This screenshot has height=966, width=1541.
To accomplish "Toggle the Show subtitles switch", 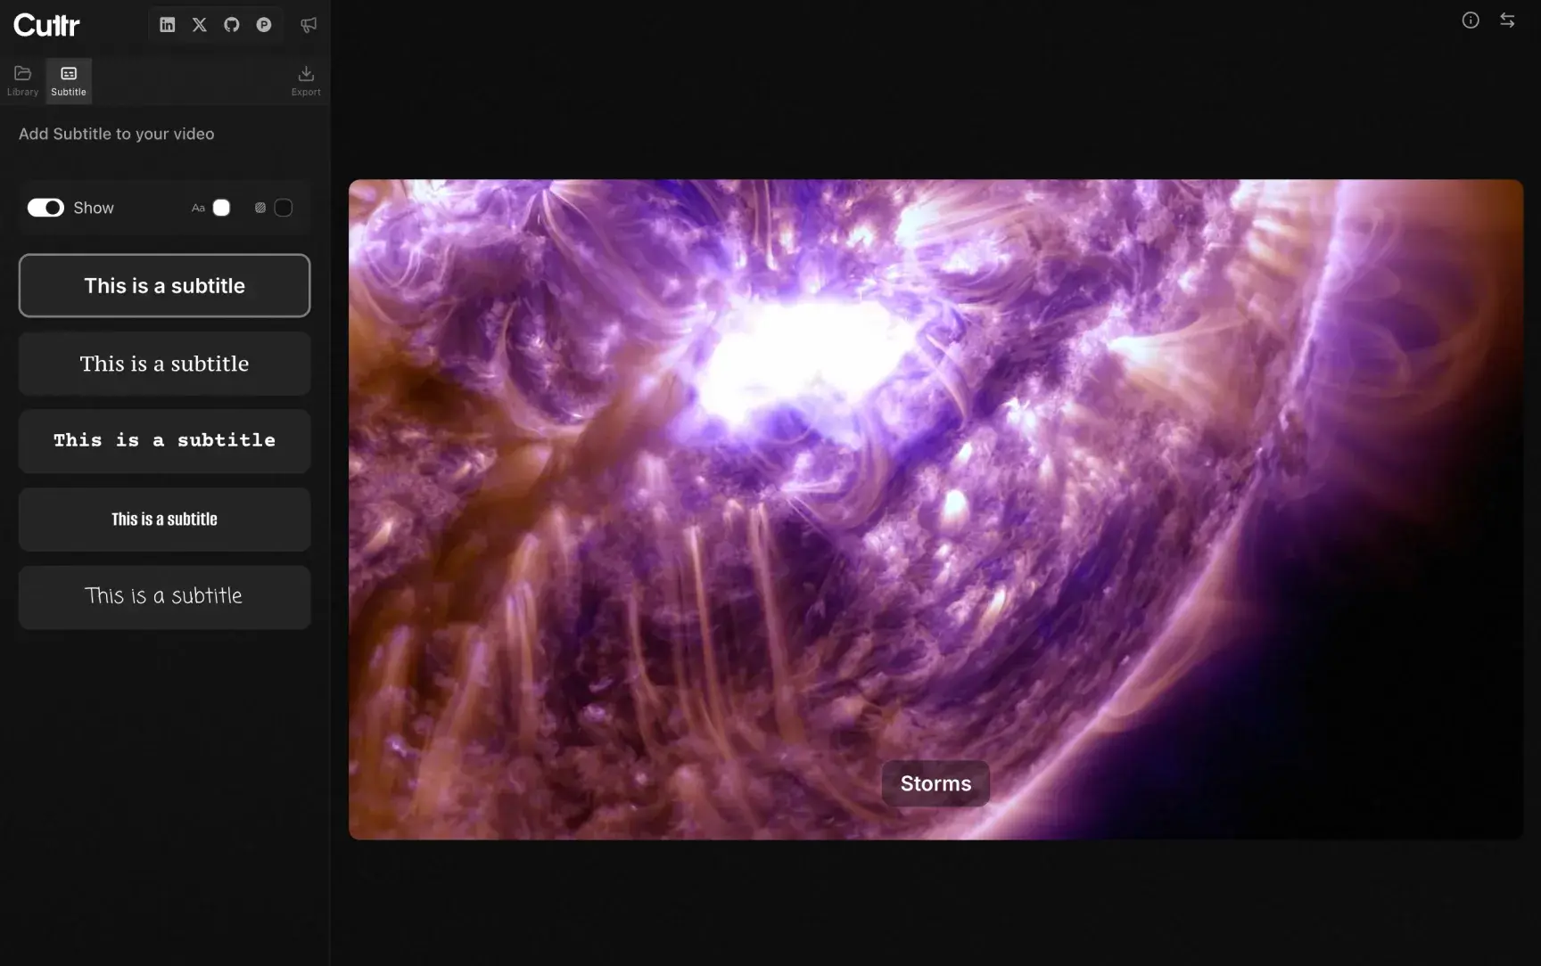I will click(x=45, y=207).
